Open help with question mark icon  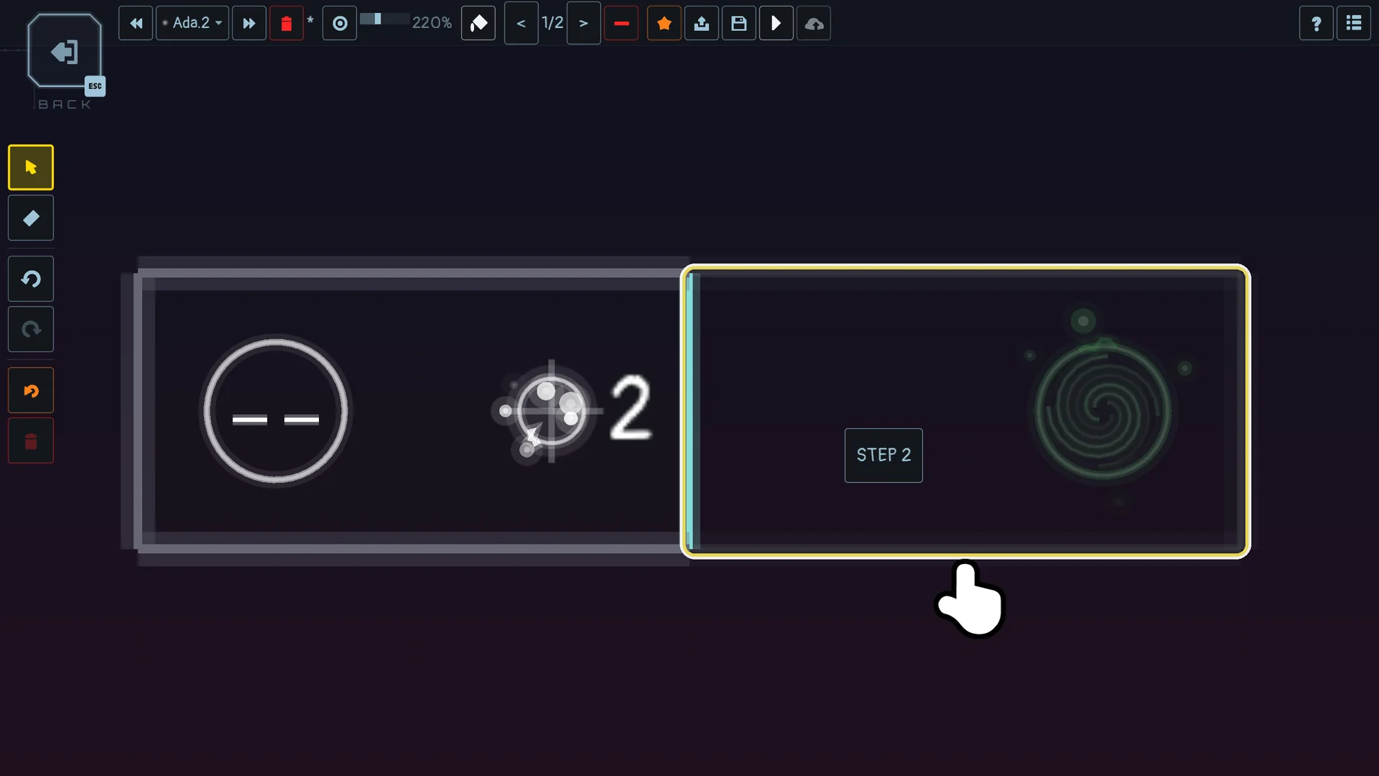[x=1317, y=23]
